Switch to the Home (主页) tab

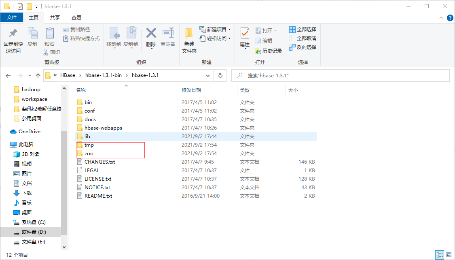pos(34,18)
